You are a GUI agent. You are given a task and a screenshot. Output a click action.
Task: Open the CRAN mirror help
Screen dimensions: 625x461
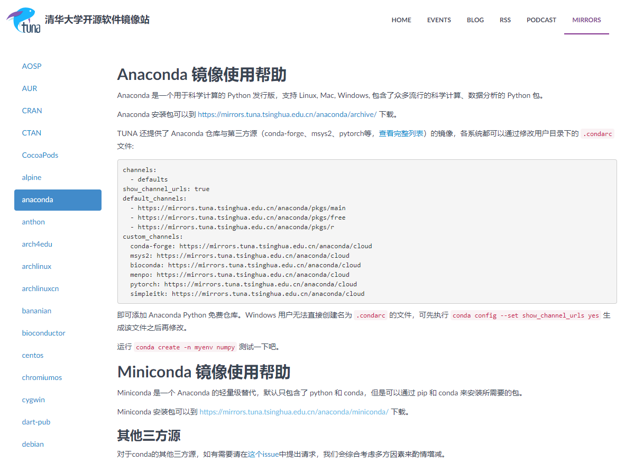coord(32,111)
